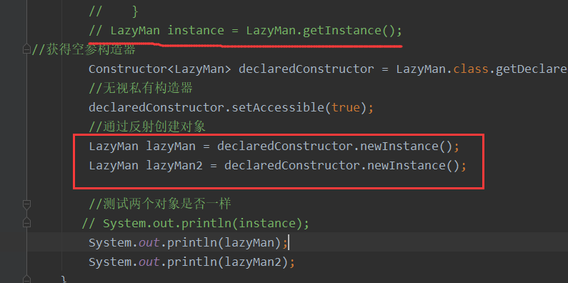The image size is (568, 283).
Task: Click the Constructor<LazyMan> type declaration
Action: click(160, 69)
